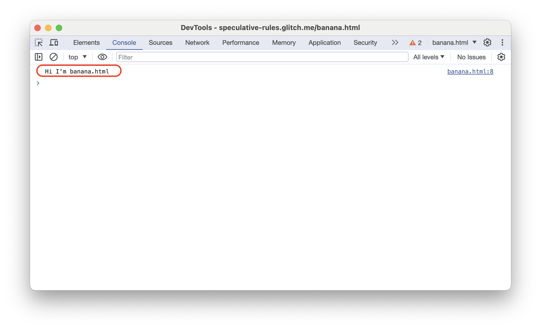This screenshot has height=330, width=541.
Task: Click the Inspect Element icon
Action: [39, 43]
